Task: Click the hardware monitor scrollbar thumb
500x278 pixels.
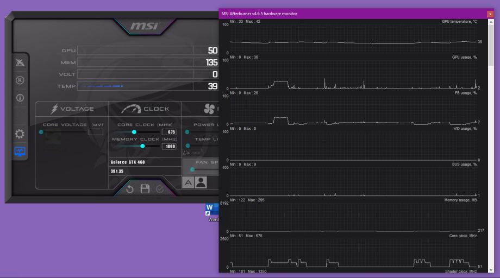Action: [491, 46]
